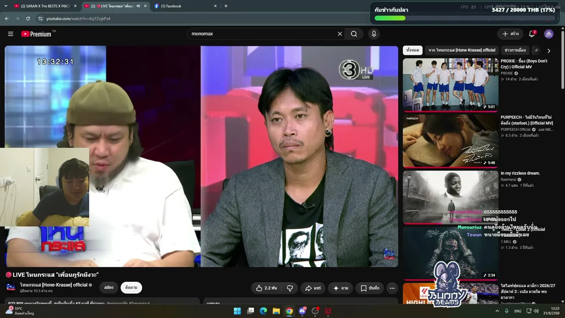Open PROXIE - ขึ้นเงา (Boys Don't Cry) title

[524, 64]
